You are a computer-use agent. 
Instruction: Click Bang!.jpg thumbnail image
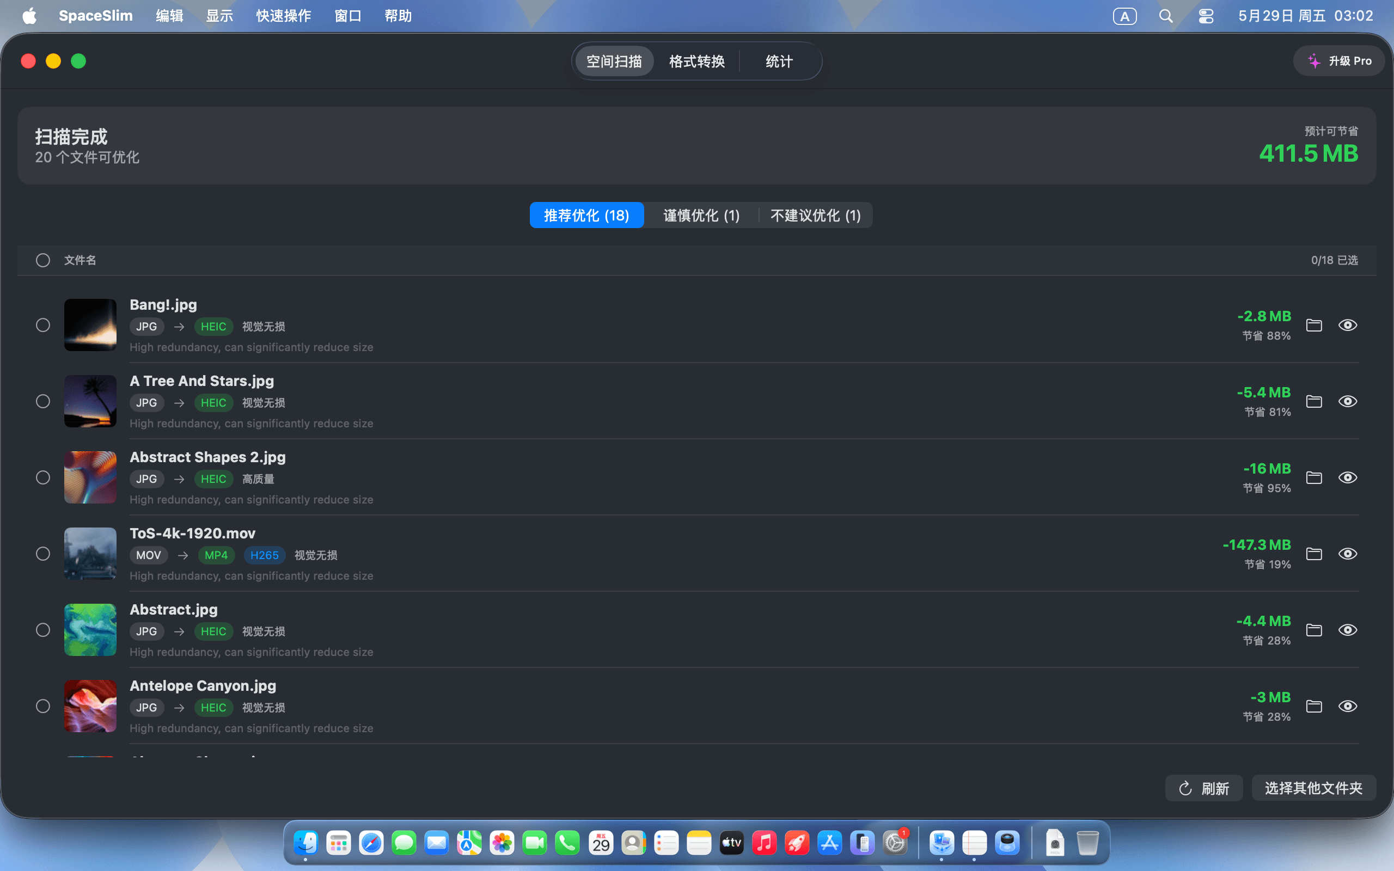click(90, 325)
